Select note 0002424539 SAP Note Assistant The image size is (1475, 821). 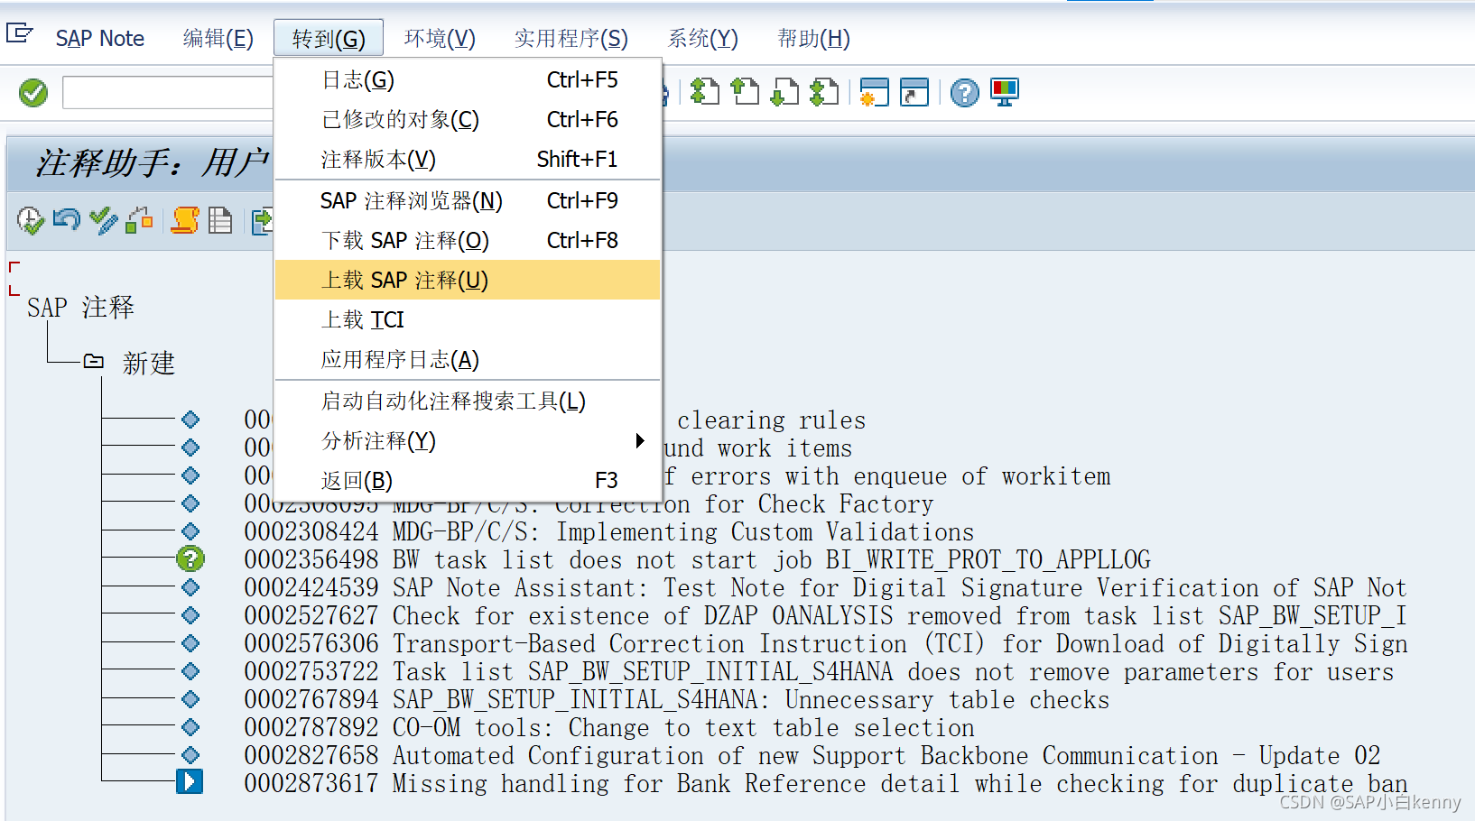[x=825, y=588]
